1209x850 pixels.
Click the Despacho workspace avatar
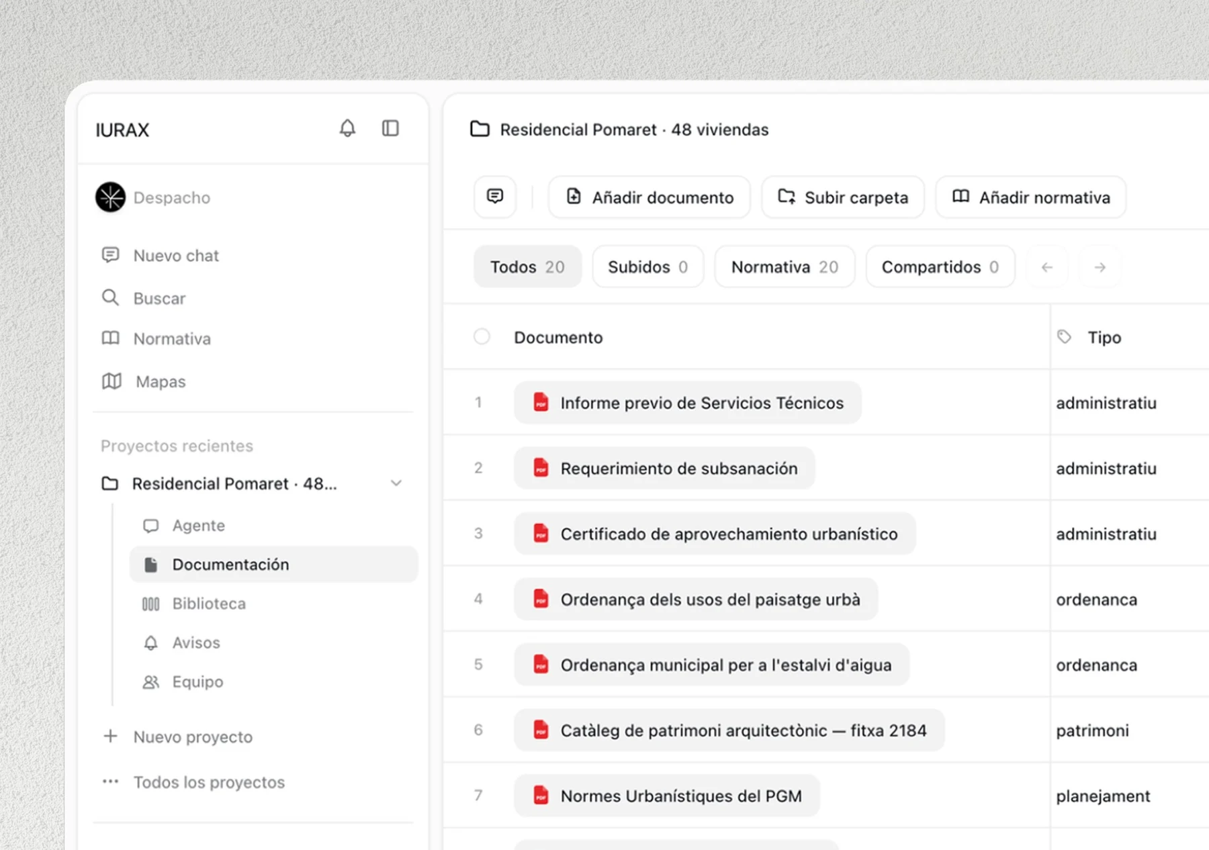(x=110, y=197)
